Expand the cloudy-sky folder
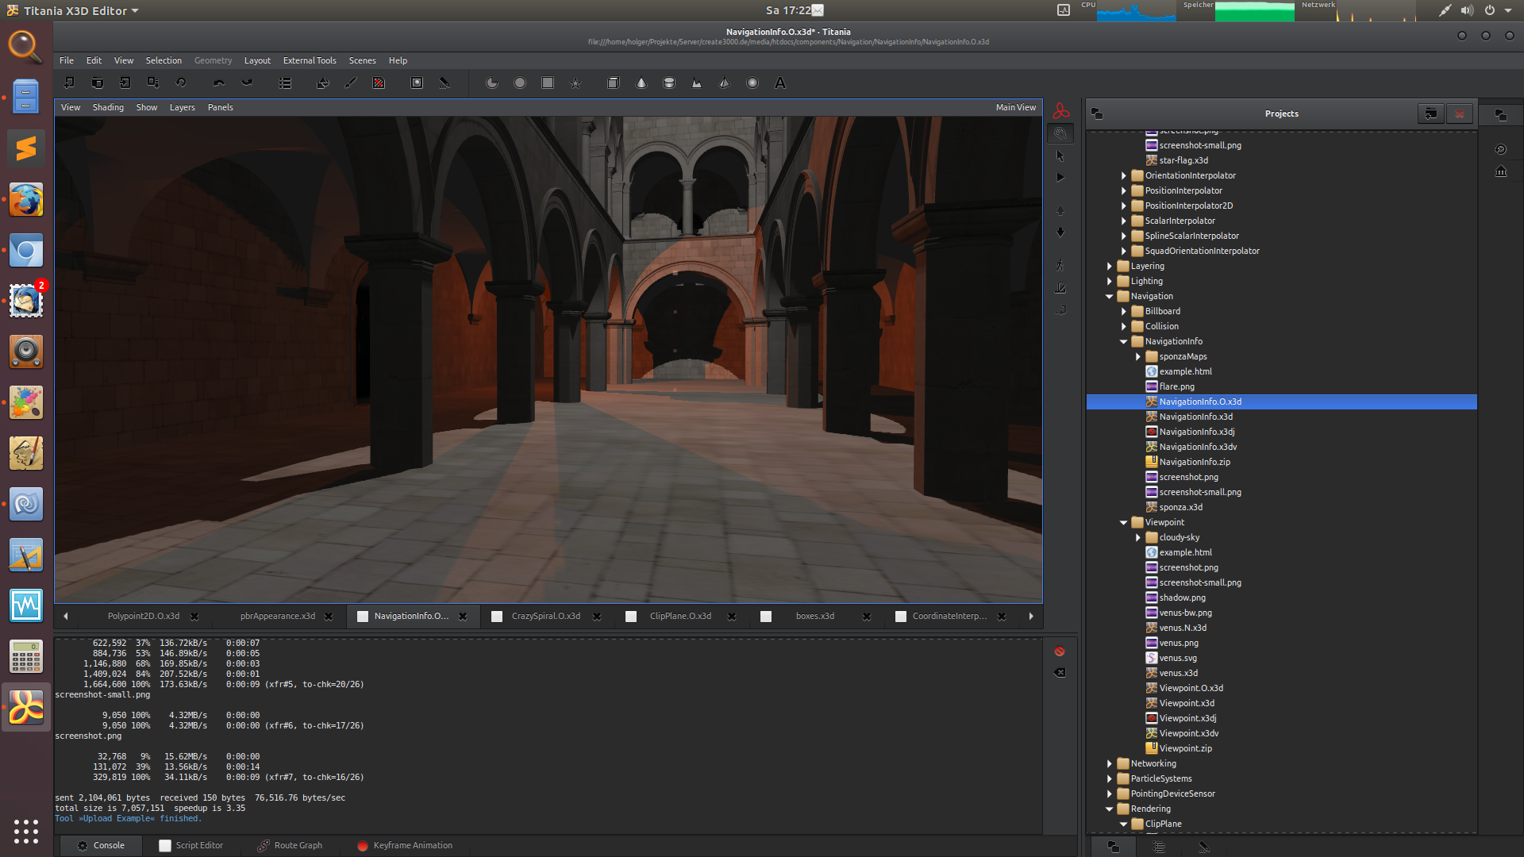 click(x=1138, y=537)
